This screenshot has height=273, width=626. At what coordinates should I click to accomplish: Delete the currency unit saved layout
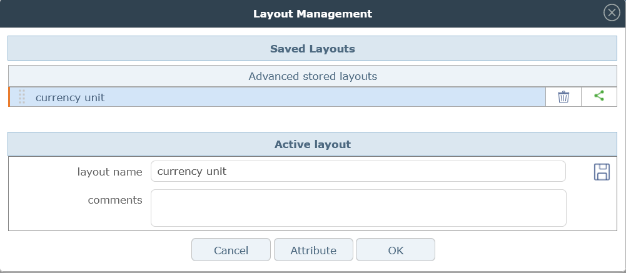(563, 97)
